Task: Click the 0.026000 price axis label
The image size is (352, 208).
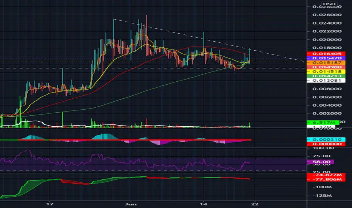Action: coord(327,15)
